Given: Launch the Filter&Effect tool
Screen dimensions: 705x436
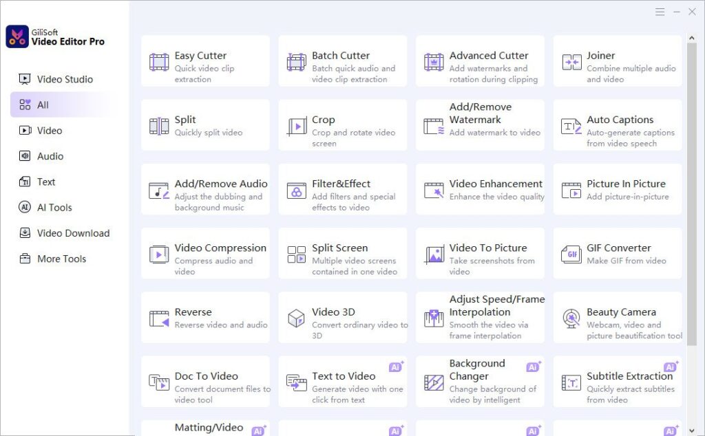Looking at the screenshot, I should pyautogui.click(x=342, y=189).
